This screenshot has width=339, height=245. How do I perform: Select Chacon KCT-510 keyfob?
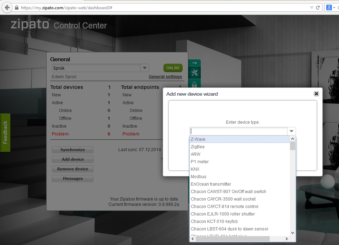(240, 222)
